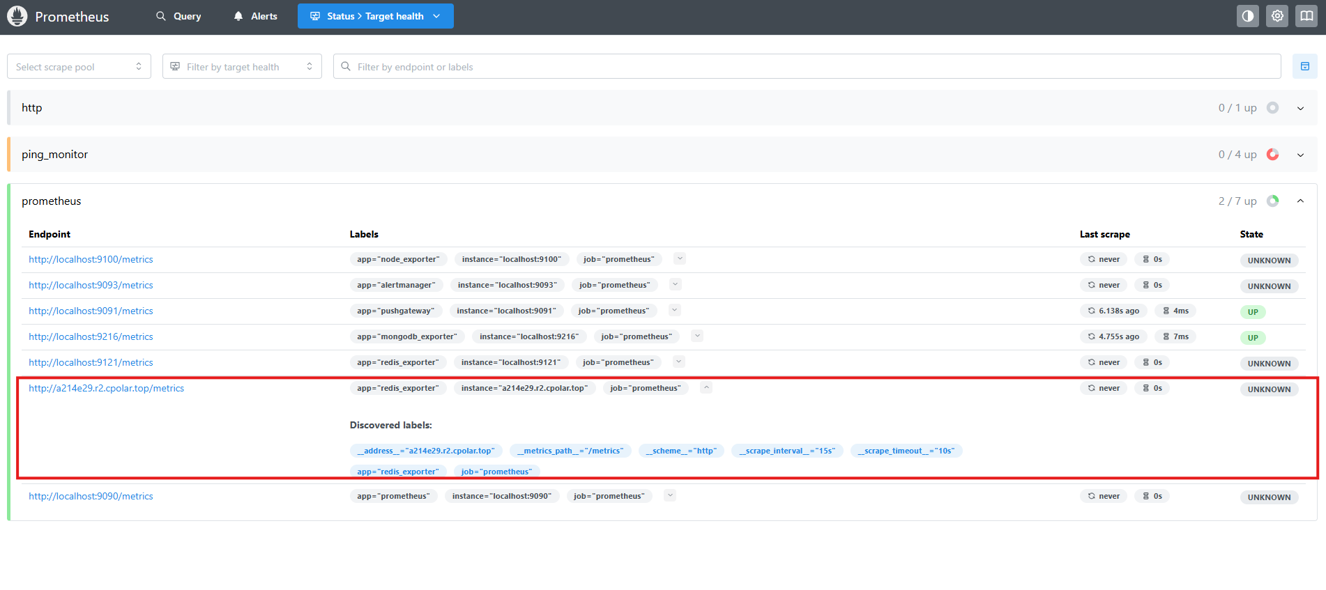Click the UP state badge for pushgateway
This screenshot has height=590, width=1326.
[x=1253, y=312]
